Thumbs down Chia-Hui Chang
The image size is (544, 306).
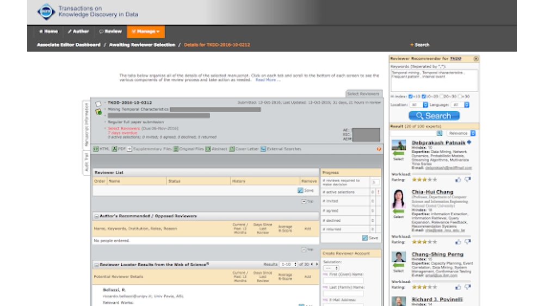(x=468, y=242)
